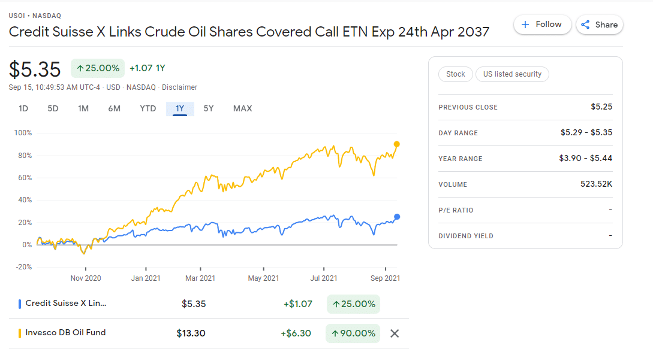Click the green up arrow beside 25.00% header
This screenshot has width=653, height=352.
(80, 68)
